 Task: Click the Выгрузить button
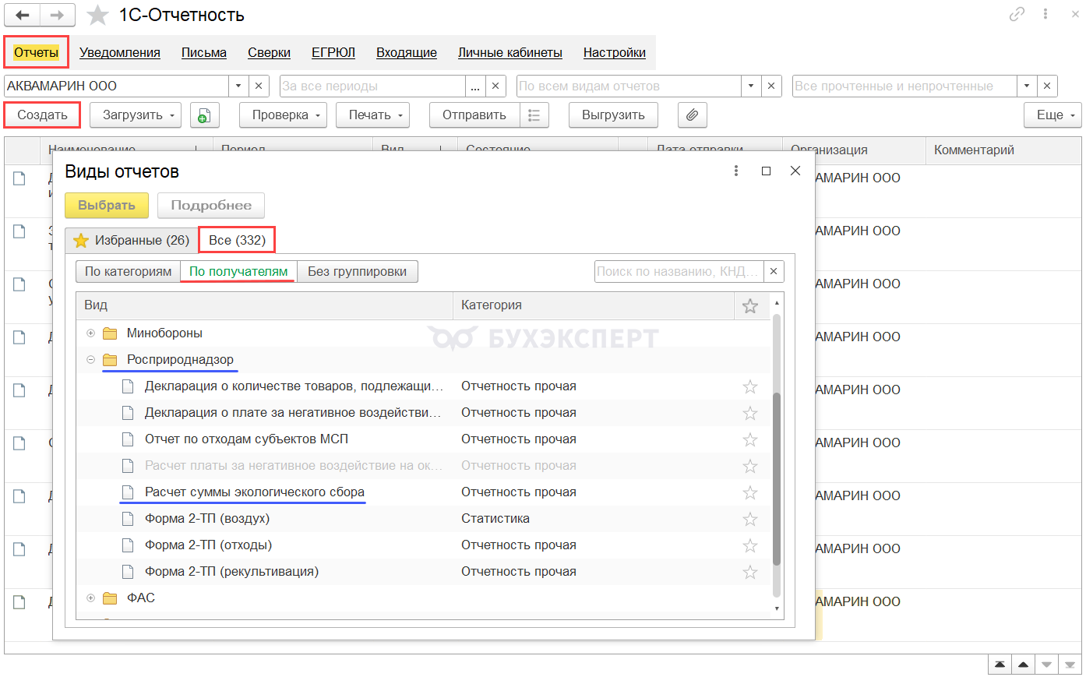point(613,115)
